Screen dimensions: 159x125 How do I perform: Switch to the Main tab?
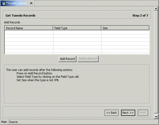tap(4, 122)
